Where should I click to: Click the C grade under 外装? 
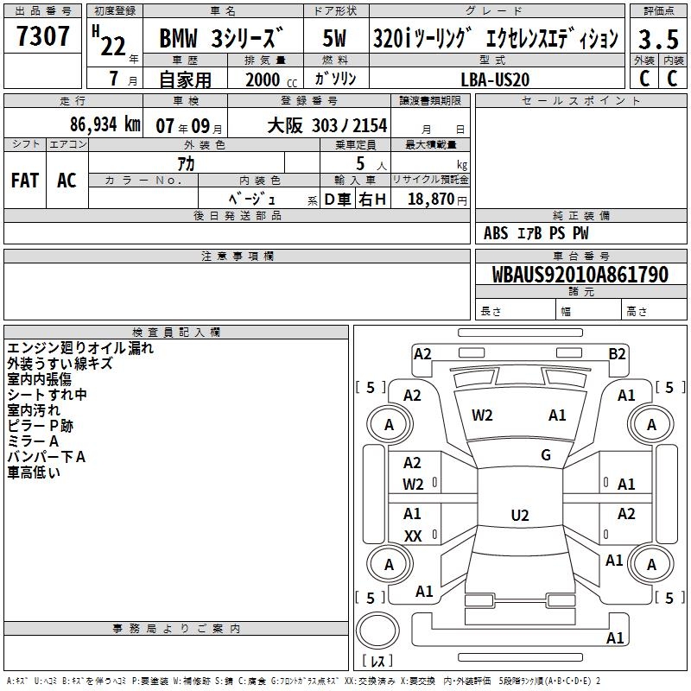[x=644, y=79]
